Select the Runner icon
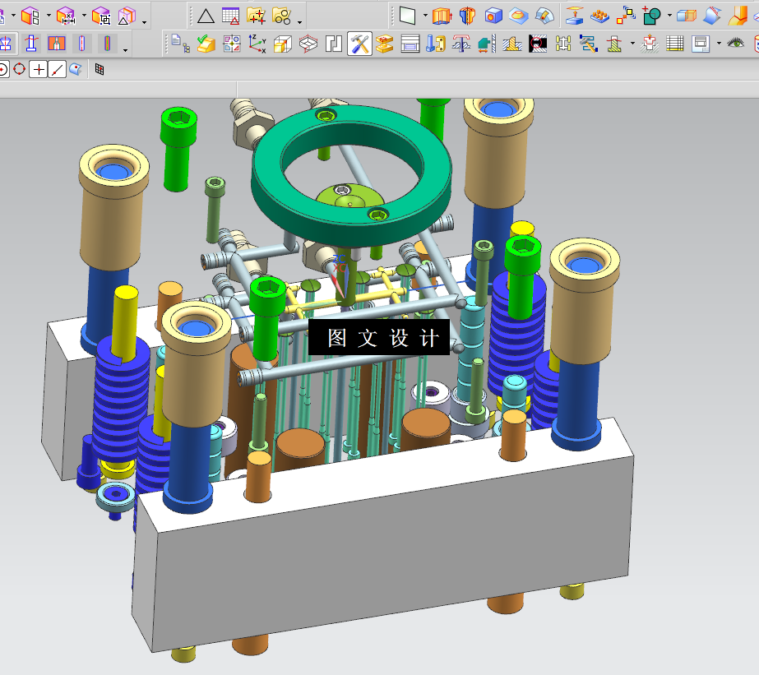The width and height of the screenshot is (759, 675). tap(563, 44)
